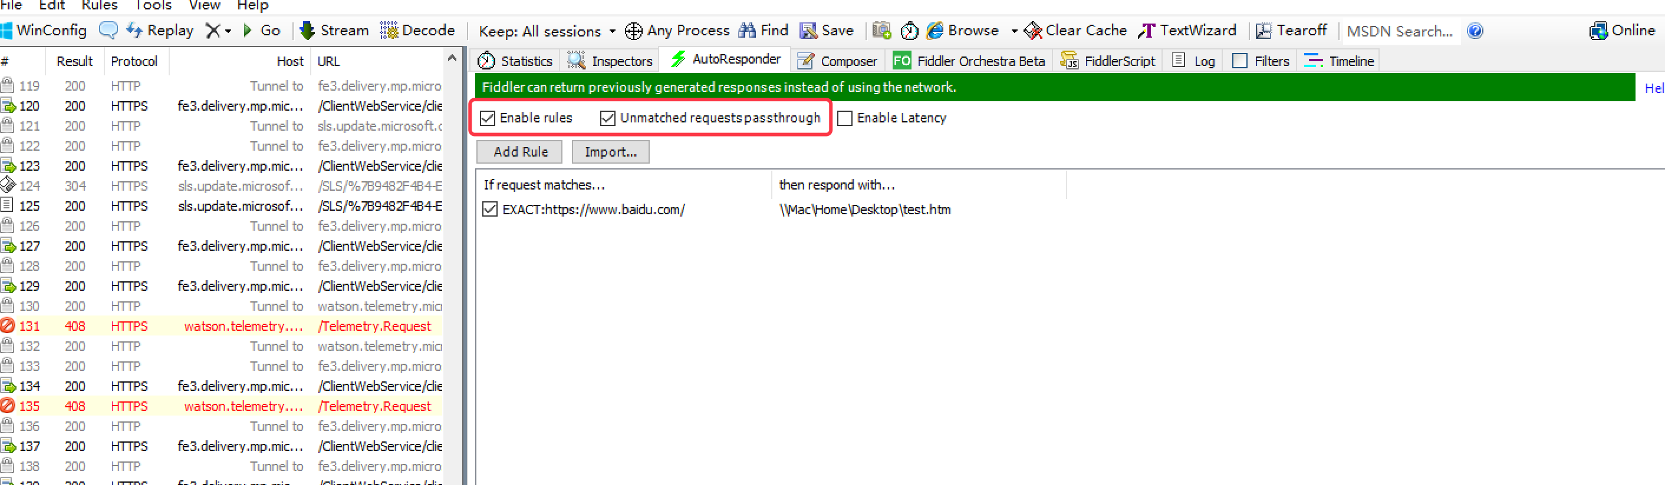This screenshot has height=485, width=1665.
Task: Open the Keep: All sessions dropdown
Action: tap(547, 31)
